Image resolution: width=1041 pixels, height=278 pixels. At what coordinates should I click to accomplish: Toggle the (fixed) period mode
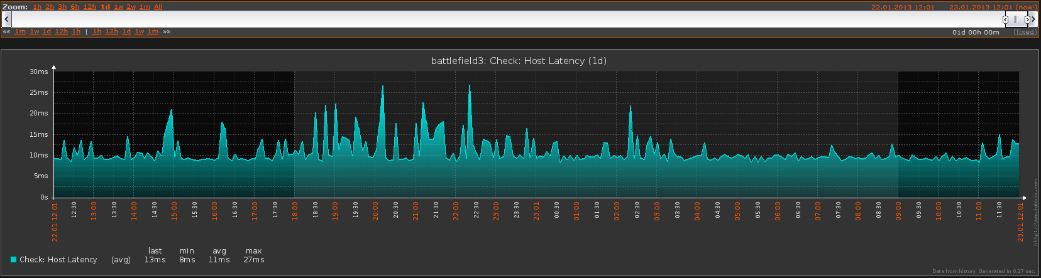(x=1025, y=32)
